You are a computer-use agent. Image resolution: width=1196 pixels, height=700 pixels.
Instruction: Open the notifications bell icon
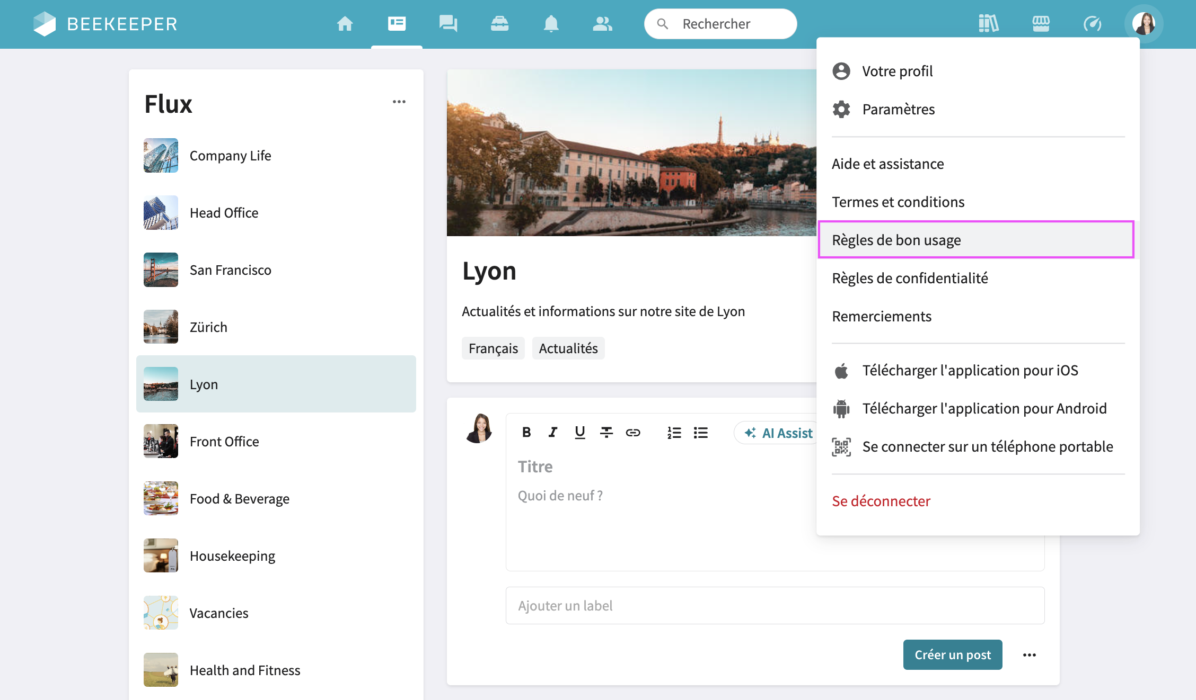pos(551,24)
